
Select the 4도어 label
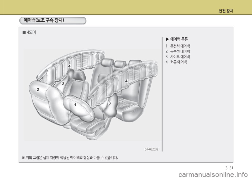point(31,33)
